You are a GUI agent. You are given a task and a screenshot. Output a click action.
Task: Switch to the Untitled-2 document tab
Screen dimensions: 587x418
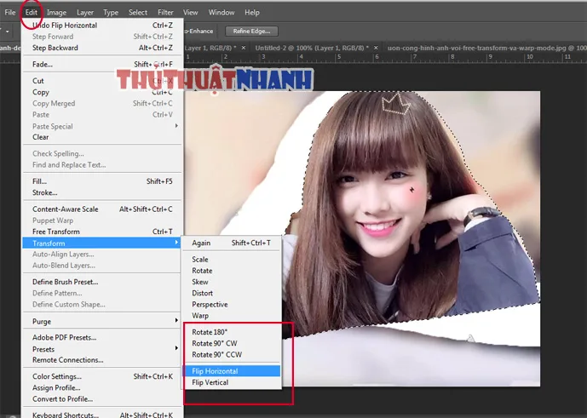[312, 48]
